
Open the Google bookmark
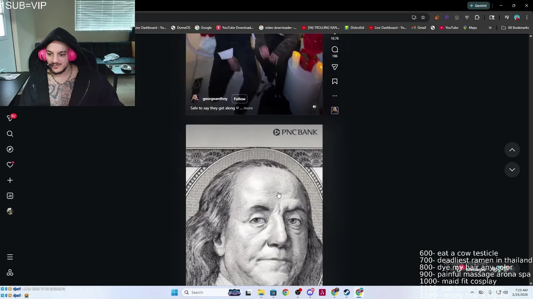click(203, 28)
